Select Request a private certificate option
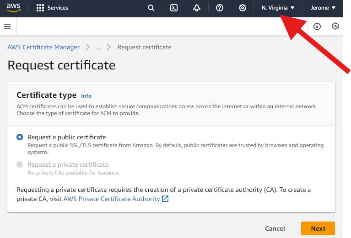This screenshot has width=351, height=238. coord(20,164)
